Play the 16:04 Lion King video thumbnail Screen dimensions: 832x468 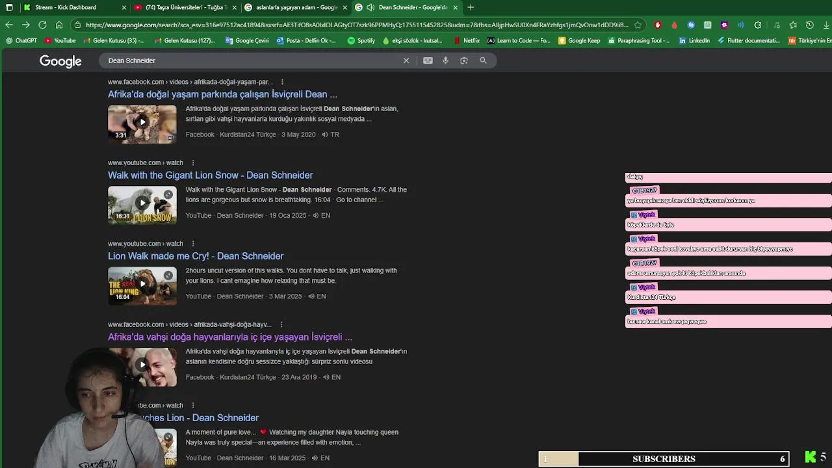(x=142, y=285)
